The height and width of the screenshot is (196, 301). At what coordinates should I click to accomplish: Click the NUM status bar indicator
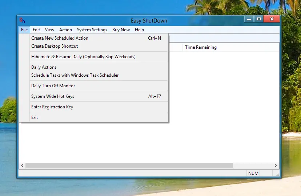[x=253, y=173]
